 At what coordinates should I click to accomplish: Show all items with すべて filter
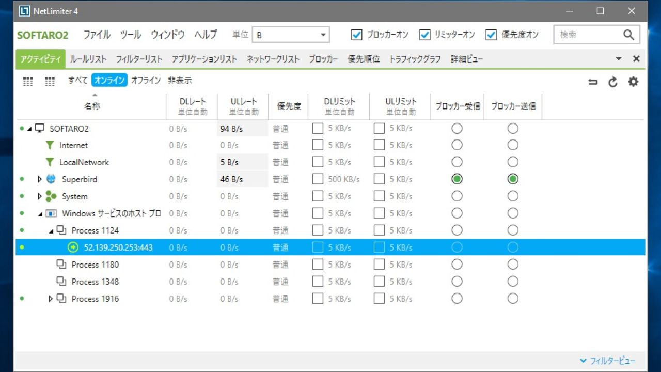tap(78, 80)
